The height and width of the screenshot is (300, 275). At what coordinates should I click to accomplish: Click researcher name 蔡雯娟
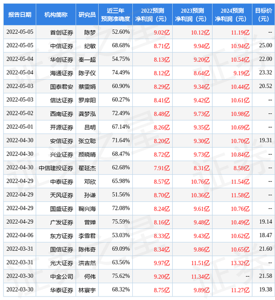87,87
